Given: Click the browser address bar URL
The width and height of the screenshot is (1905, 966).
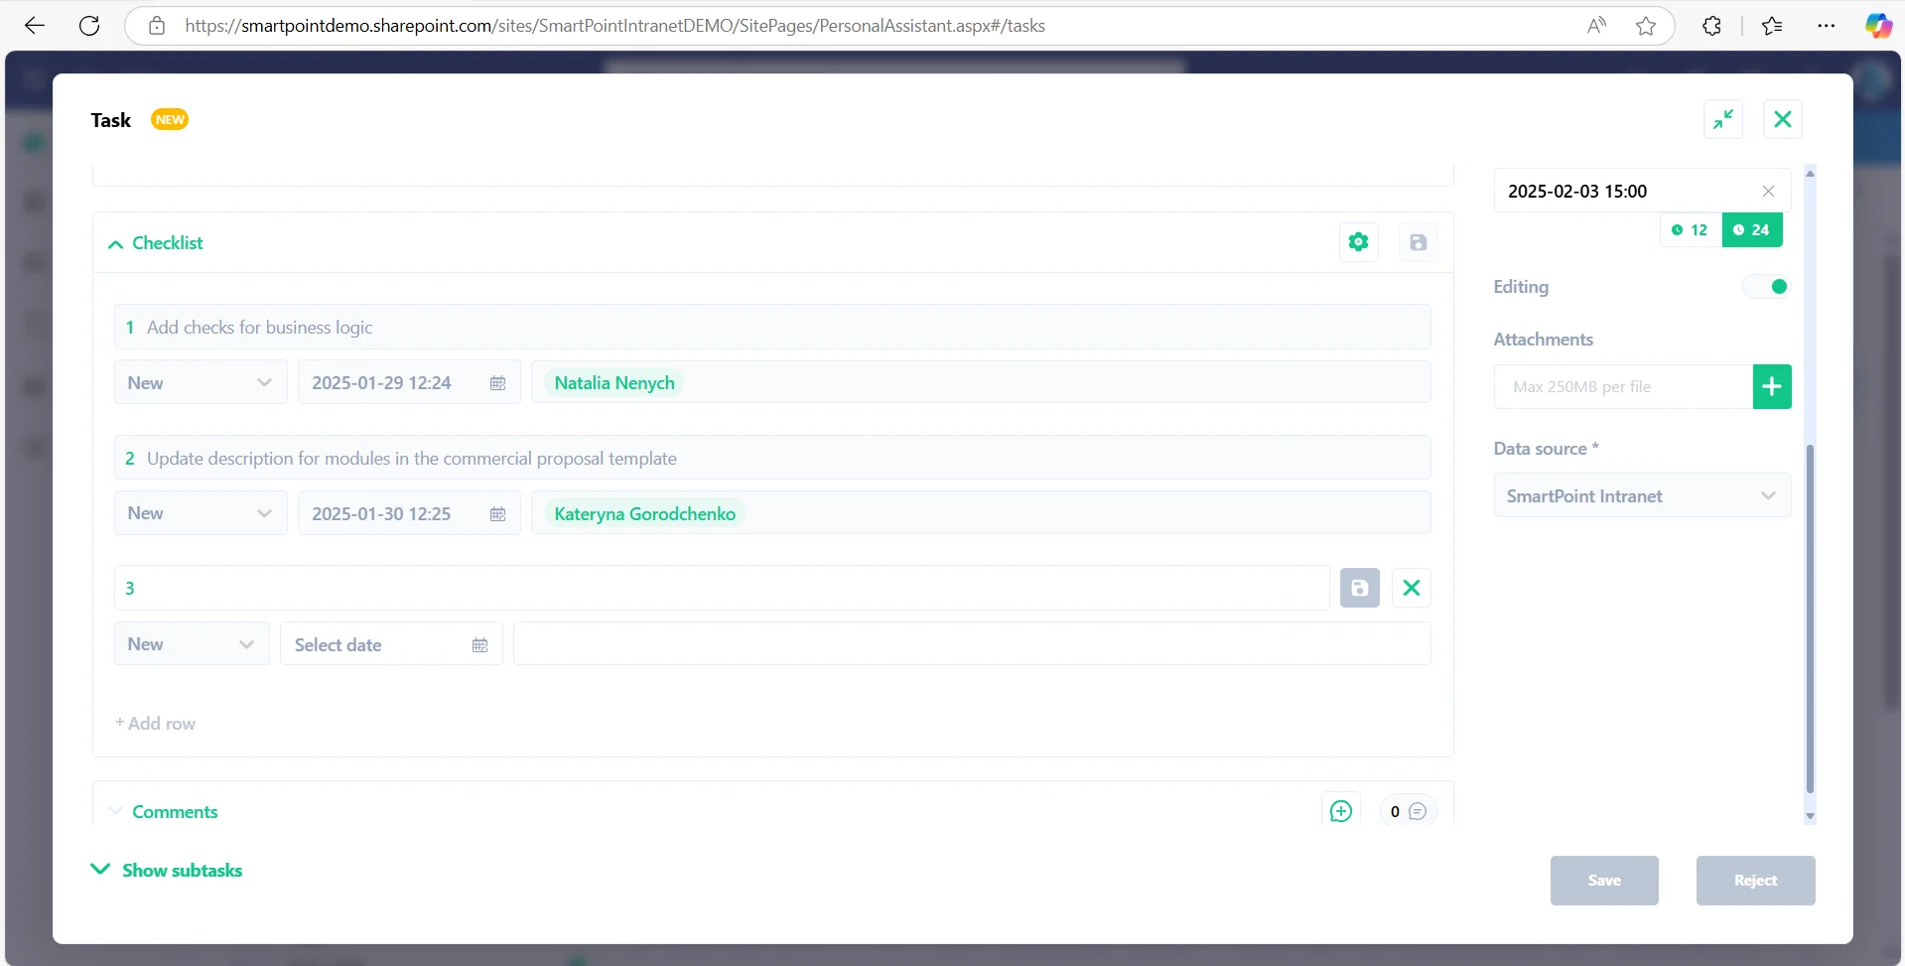Looking at the screenshot, I should (x=614, y=26).
